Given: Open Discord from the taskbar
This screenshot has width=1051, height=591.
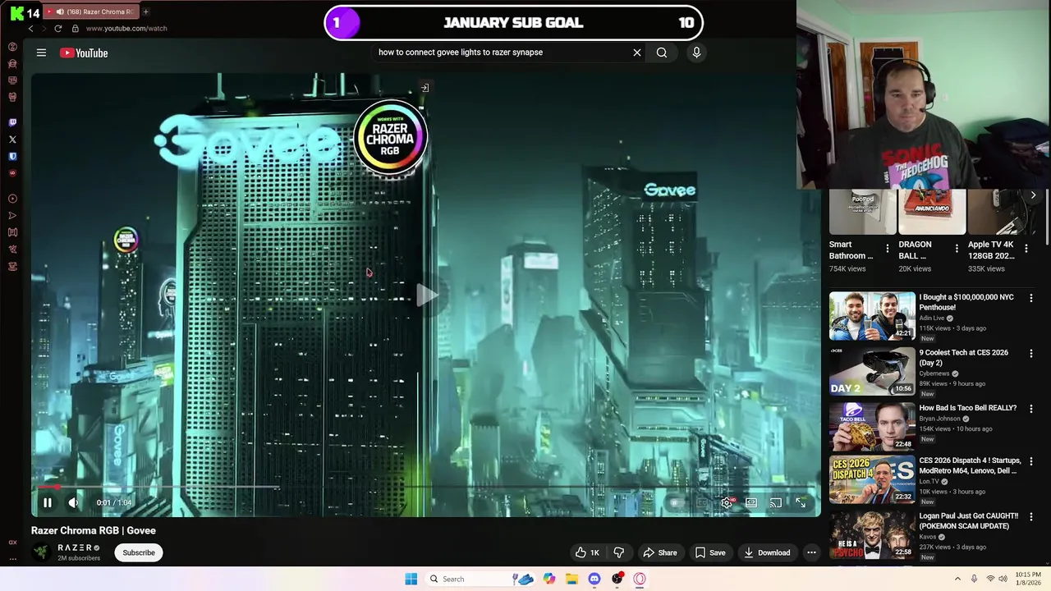Looking at the screenshot, I should 594,579.
